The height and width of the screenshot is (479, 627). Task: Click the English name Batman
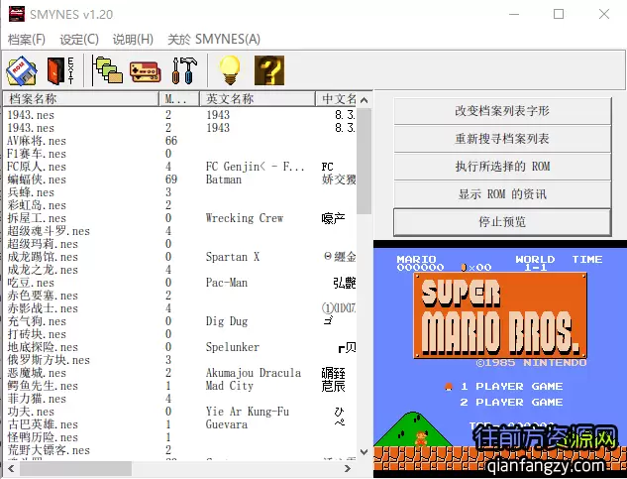tap(224, 180)
